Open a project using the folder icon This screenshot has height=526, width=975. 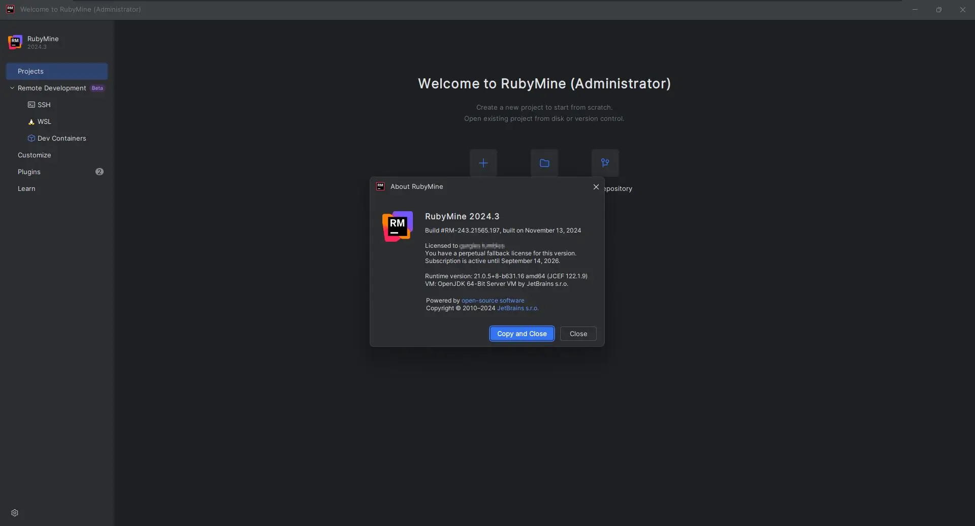(544, 163)
